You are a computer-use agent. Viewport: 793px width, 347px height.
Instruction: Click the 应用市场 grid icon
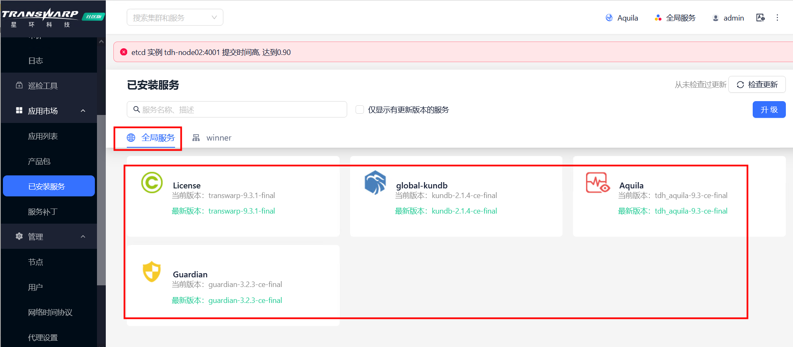(x=19, y=110)
